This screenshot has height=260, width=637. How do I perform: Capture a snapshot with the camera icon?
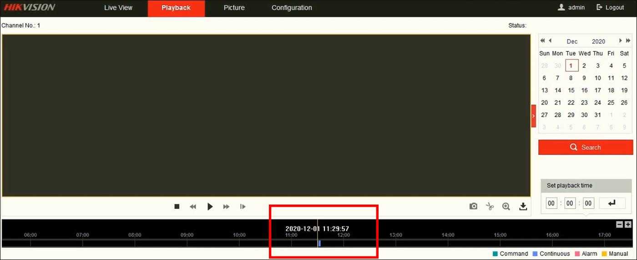point(474,206)
